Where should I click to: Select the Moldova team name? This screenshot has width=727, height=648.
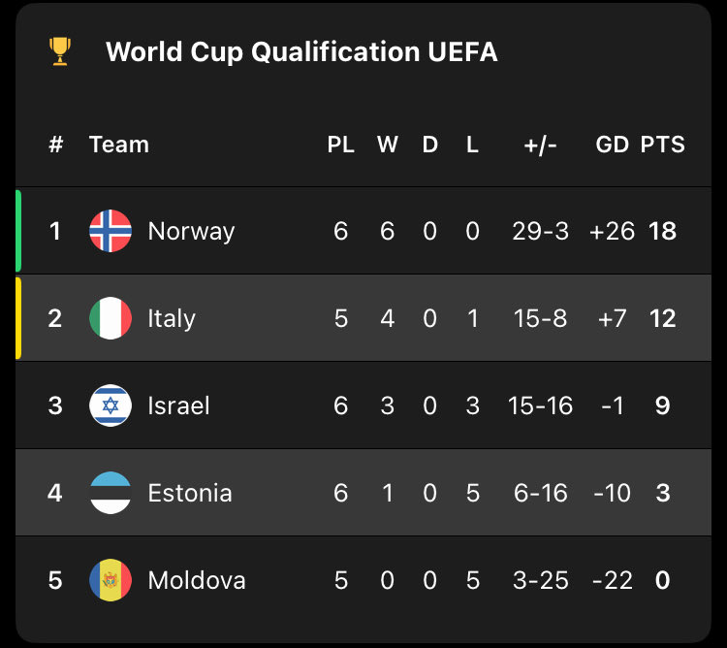(x=197, y=580)
